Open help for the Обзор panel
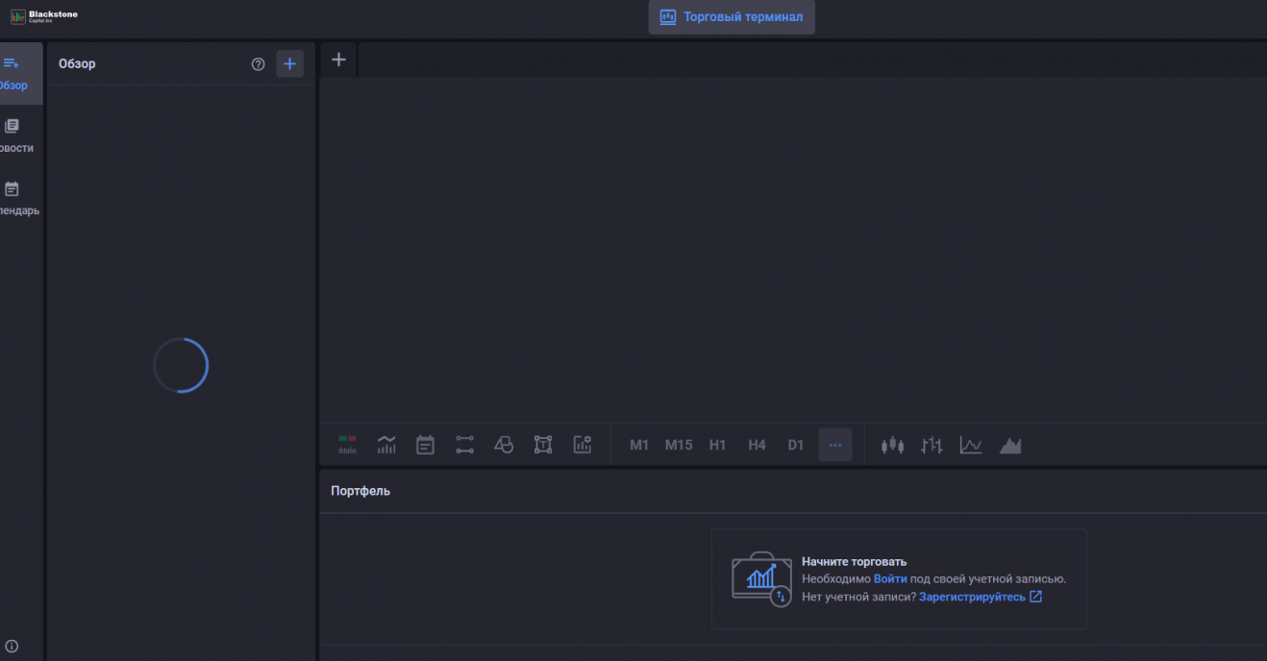The width and height of the screenshot is (1267, 661). pyautogui.click(x=258, y=64)
